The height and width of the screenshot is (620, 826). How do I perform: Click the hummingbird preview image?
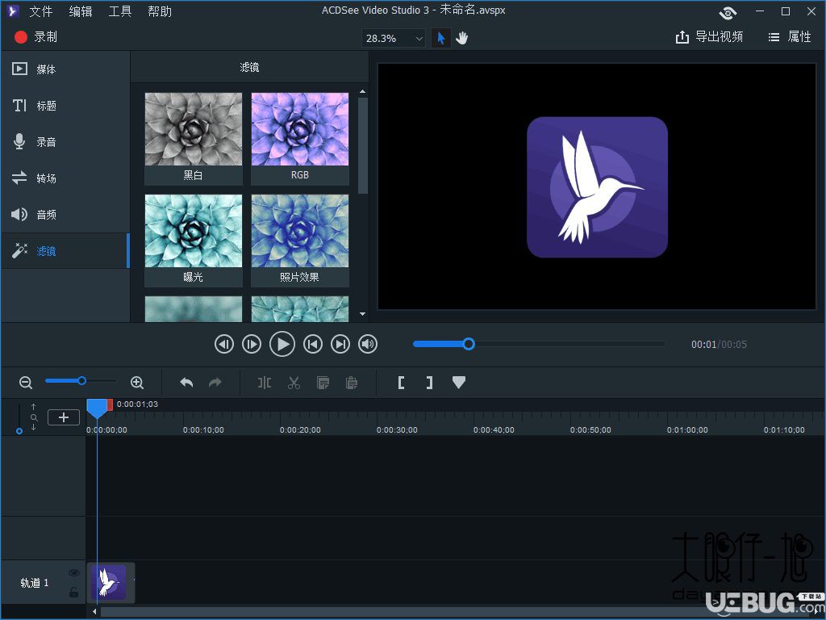(598, 187)
